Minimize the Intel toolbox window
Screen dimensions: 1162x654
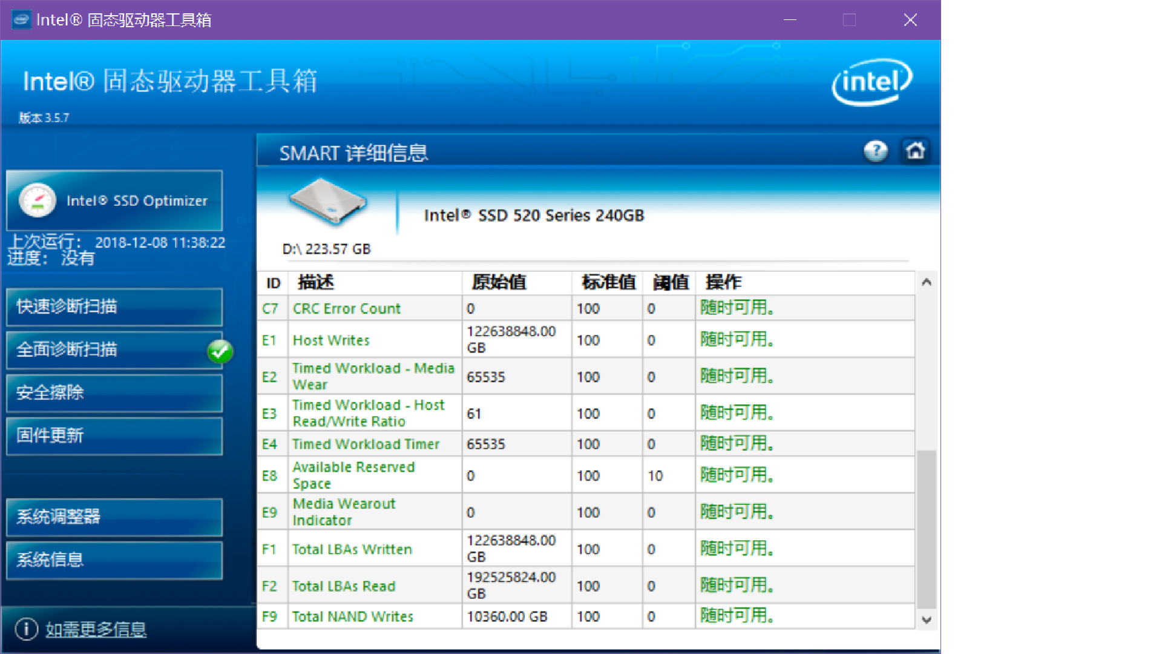790,20
